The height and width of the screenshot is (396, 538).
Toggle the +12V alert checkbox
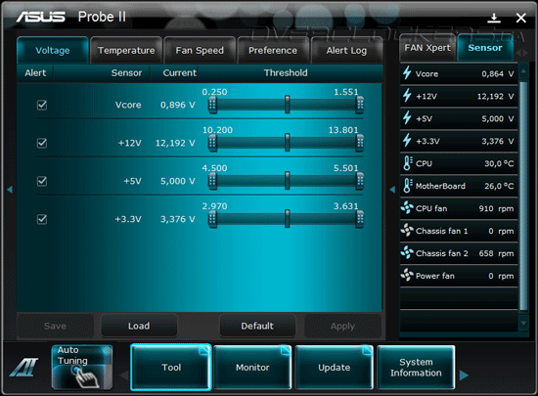point(42,143)
